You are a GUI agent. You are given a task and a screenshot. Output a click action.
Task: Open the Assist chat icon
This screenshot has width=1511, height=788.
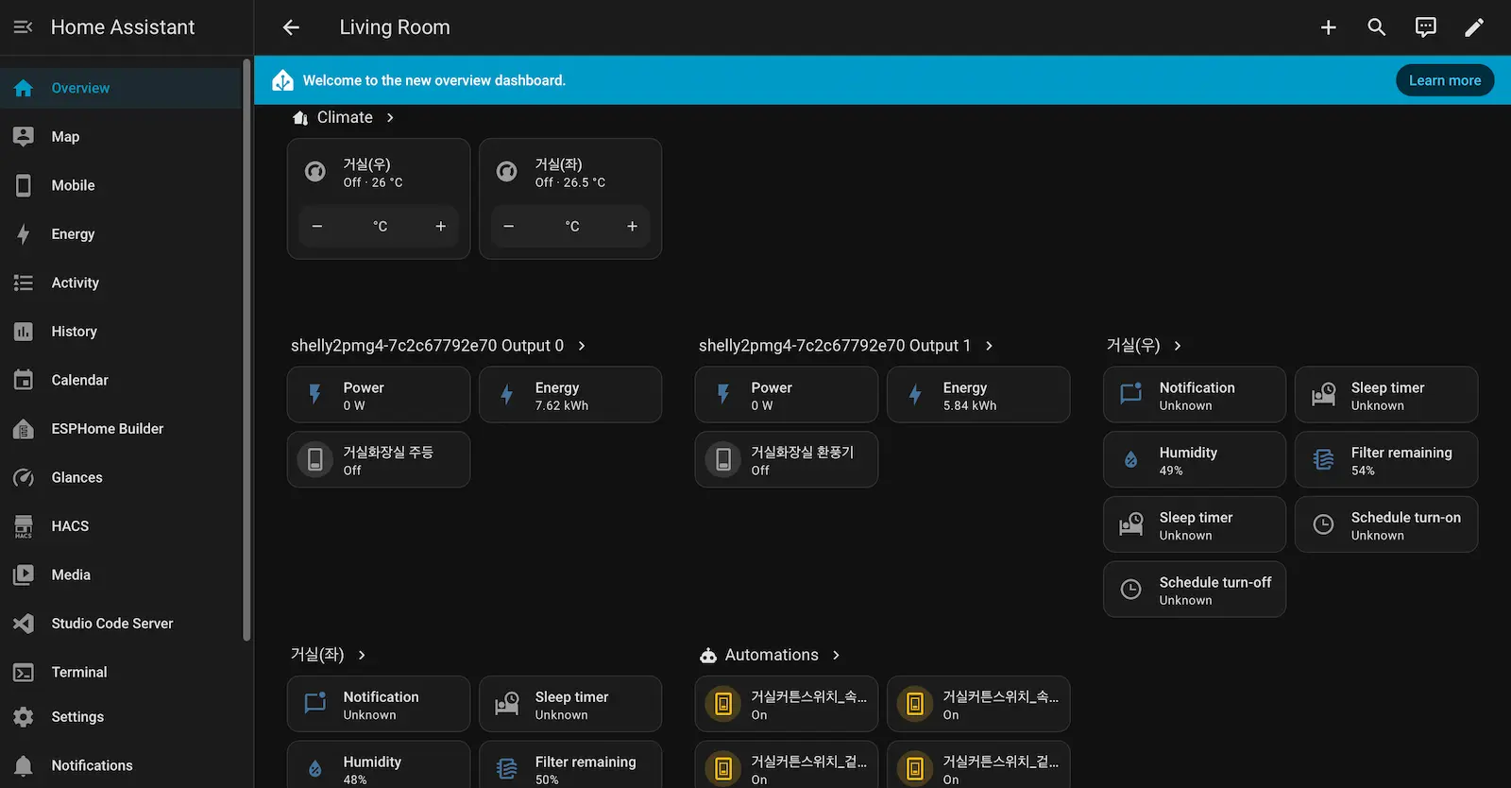click(x=1426, y=27)
